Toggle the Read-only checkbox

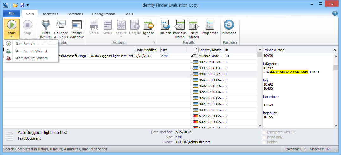264,137
